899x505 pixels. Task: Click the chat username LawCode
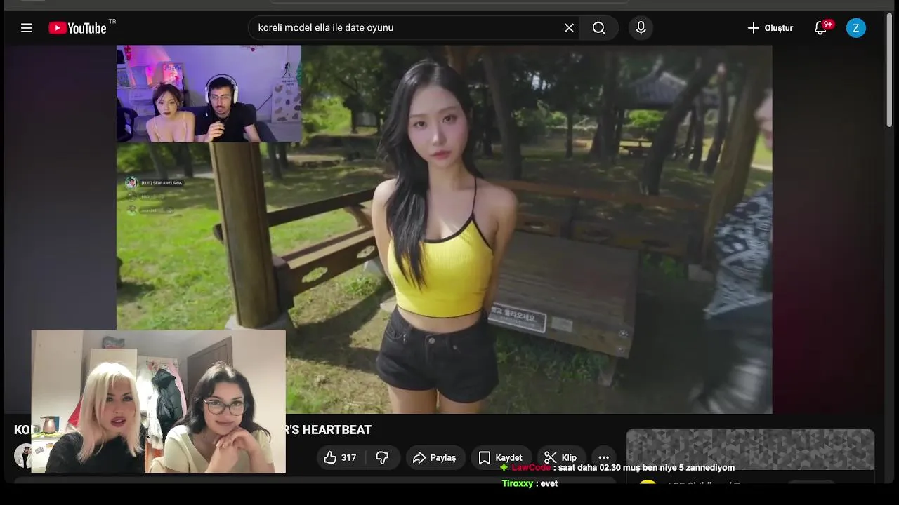pyautogui.click(x=531, y=468)
